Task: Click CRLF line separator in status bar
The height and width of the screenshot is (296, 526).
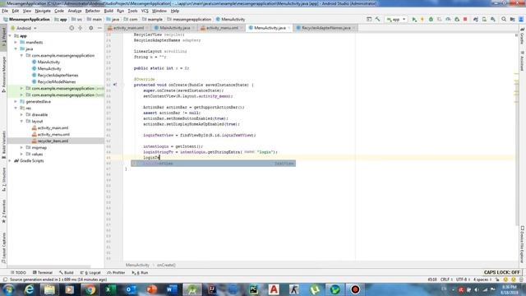Action: 445,280
